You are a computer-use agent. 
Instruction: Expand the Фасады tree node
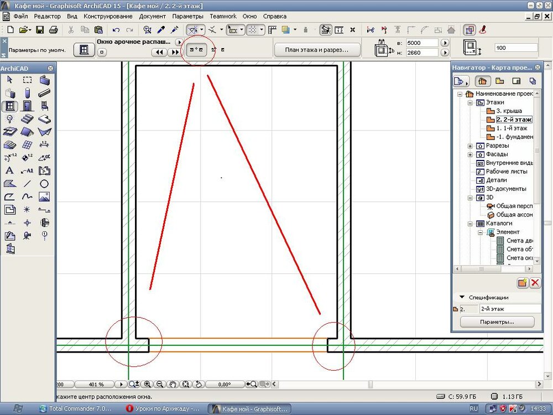coord(471,154)
